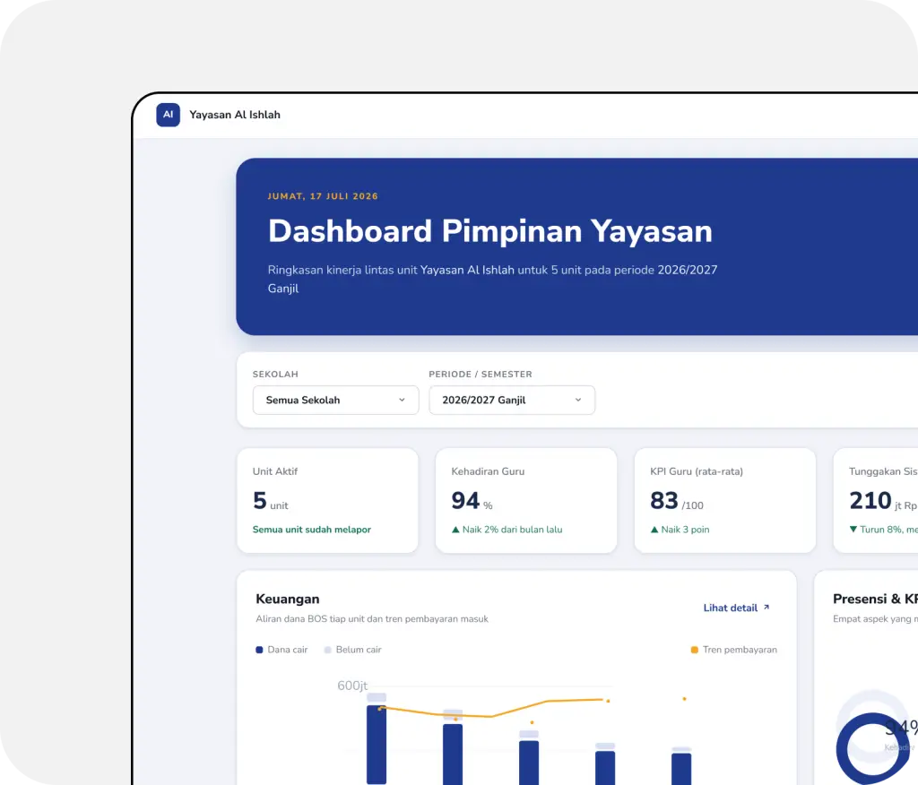Toggle the Belum cair legend item
This screenshot has width=918, height=785.
[353, 650]
